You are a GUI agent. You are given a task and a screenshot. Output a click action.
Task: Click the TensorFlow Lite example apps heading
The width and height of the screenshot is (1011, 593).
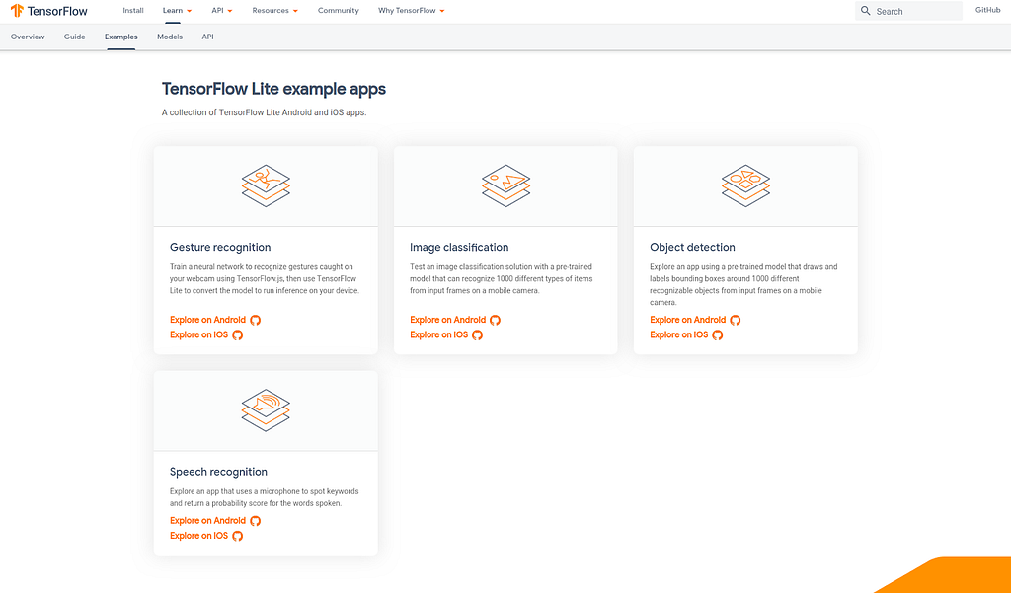(x=273, y=89)
